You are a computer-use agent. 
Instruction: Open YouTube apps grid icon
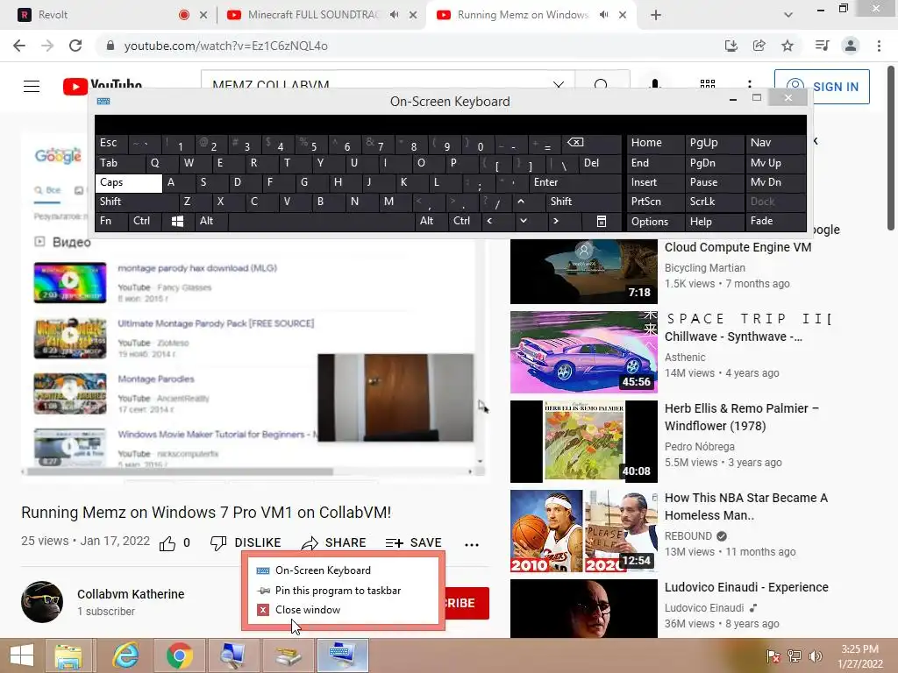[708, 85]
